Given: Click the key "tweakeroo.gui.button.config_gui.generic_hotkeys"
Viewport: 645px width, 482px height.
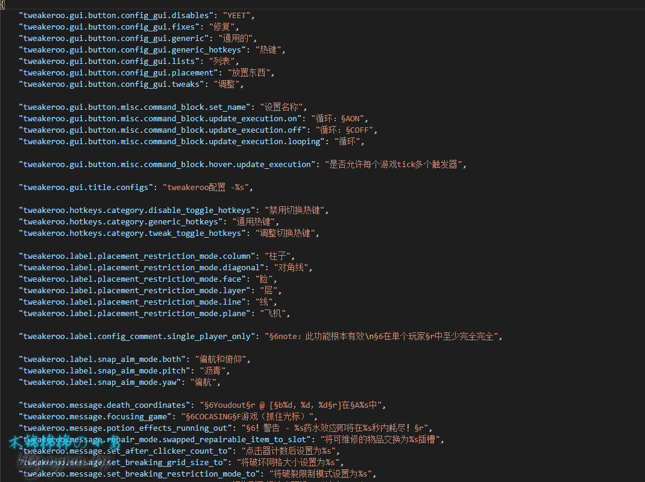Looking at the screenshot, I should click(132, 50).
